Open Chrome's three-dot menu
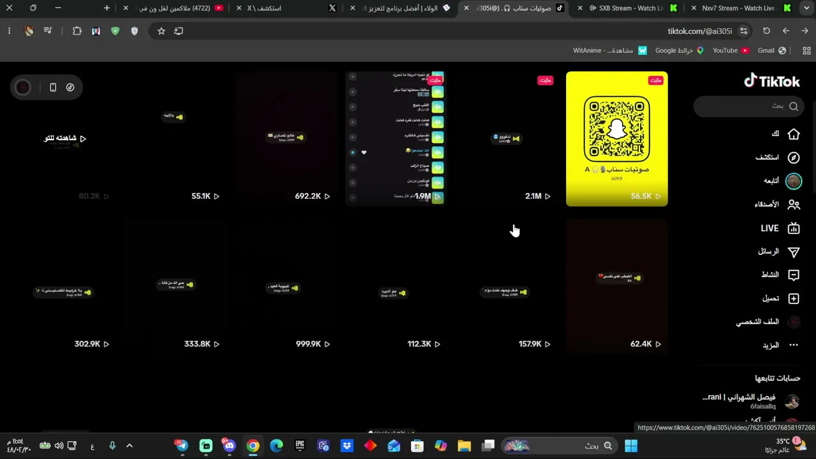This screenshot has height=459, width=816. (x=9, y=31)
